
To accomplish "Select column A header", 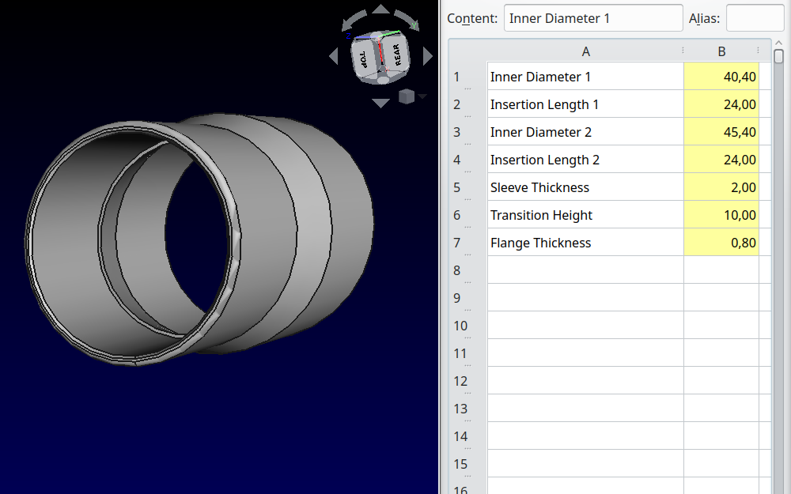I will 585,51.
